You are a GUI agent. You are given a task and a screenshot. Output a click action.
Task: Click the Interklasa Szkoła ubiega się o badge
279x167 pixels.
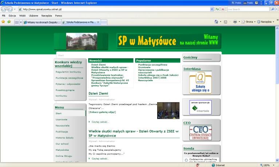[x=200, y=83]
